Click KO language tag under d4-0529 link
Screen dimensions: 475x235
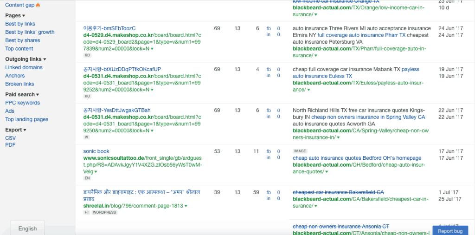tap(87, 55)
